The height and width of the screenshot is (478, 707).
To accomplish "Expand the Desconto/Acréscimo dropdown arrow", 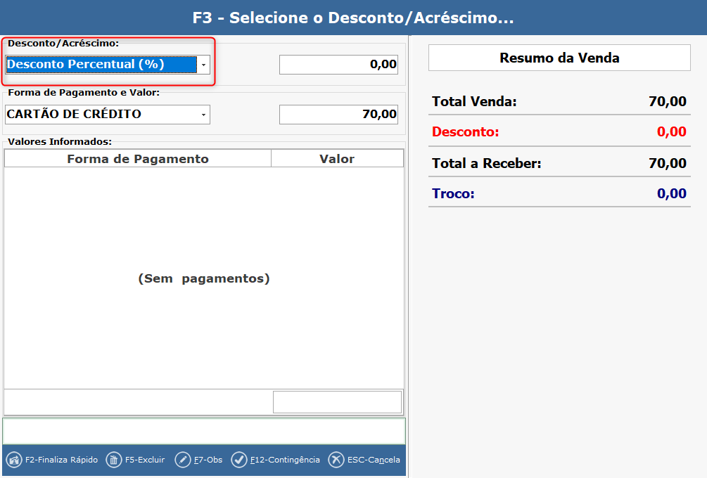I will point(203,65).
